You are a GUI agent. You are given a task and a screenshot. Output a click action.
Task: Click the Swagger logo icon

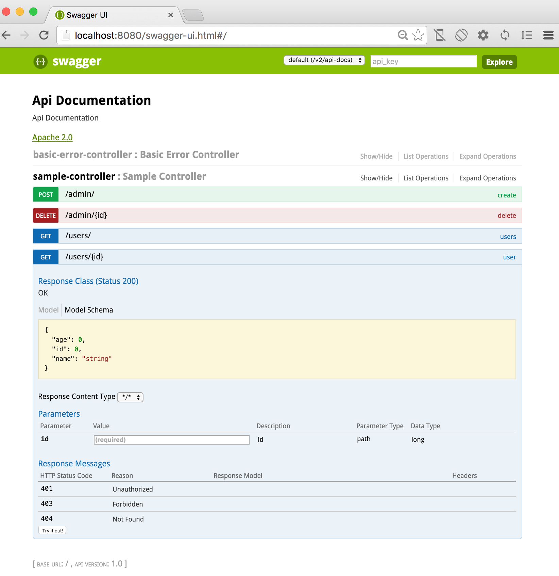[40, 62]
